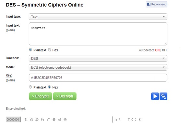181x124 pixels.
Task: Click the Input type dropdown arrow
Action: point(164,17)
